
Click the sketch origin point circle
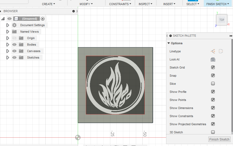(x=78, y=138)
